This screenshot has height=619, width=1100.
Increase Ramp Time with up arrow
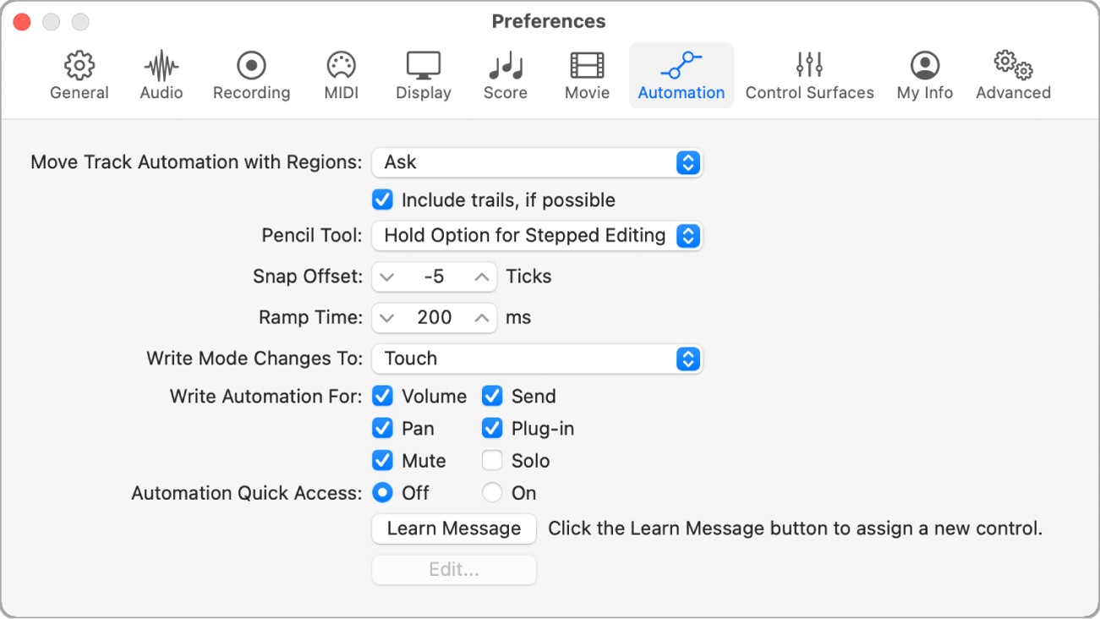pos(481,318)
